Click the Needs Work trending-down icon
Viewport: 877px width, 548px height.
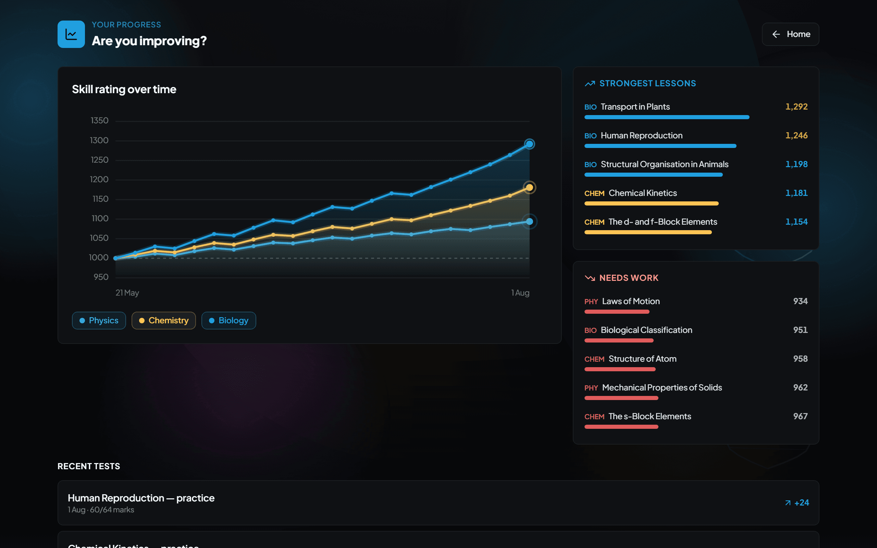590,278
